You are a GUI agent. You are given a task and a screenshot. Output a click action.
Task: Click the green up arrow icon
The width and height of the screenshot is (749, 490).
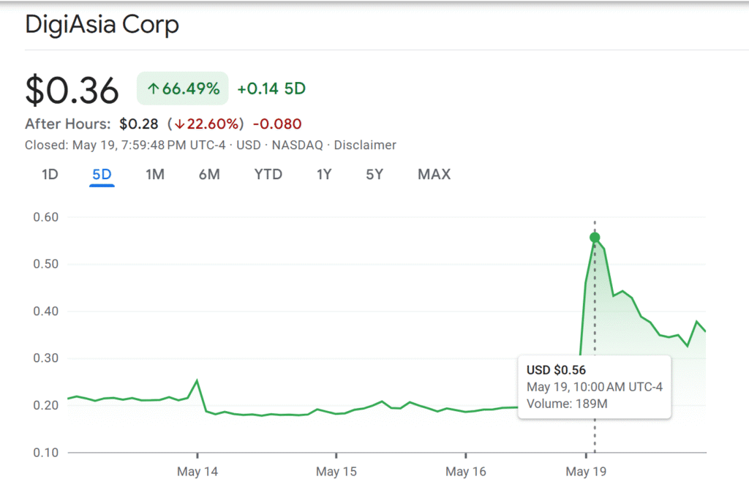pos(153,89)
